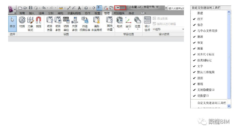Switch to the 注释 ribbon tab

pyautogui.click(x=41, y=13)
